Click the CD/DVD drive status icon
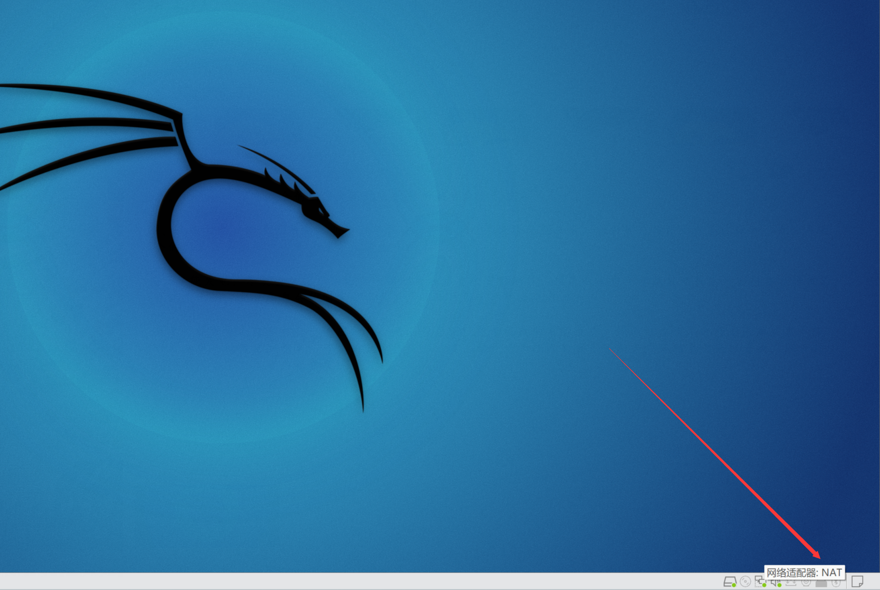880x590 pixels. pyautogui.click(x=745, y=581)
